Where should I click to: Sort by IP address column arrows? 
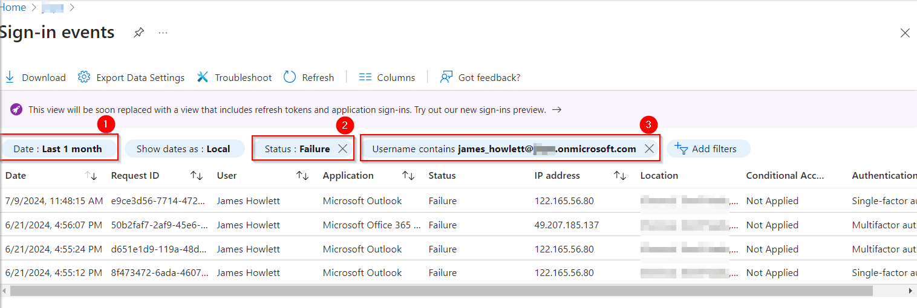point(620,176)
